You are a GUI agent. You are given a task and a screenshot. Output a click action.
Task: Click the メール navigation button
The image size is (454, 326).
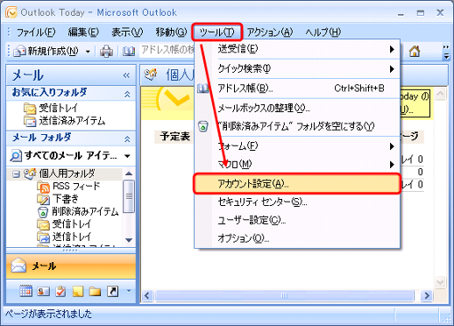(x=71, y=266)
